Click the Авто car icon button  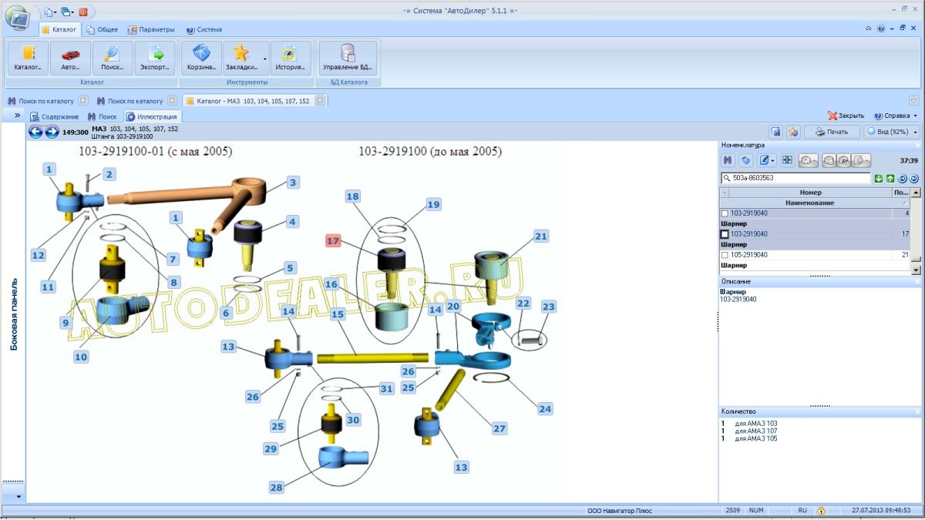(70, 58)
